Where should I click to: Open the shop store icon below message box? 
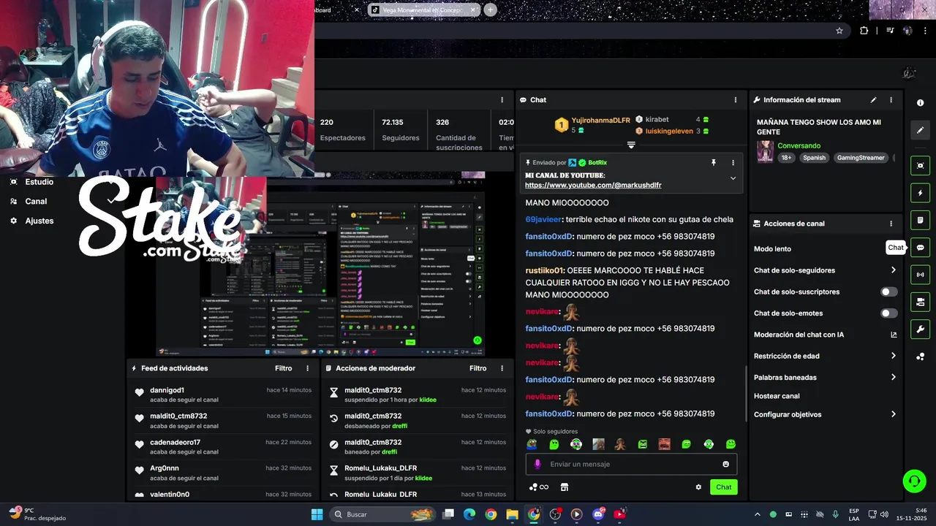click(565, 487)
